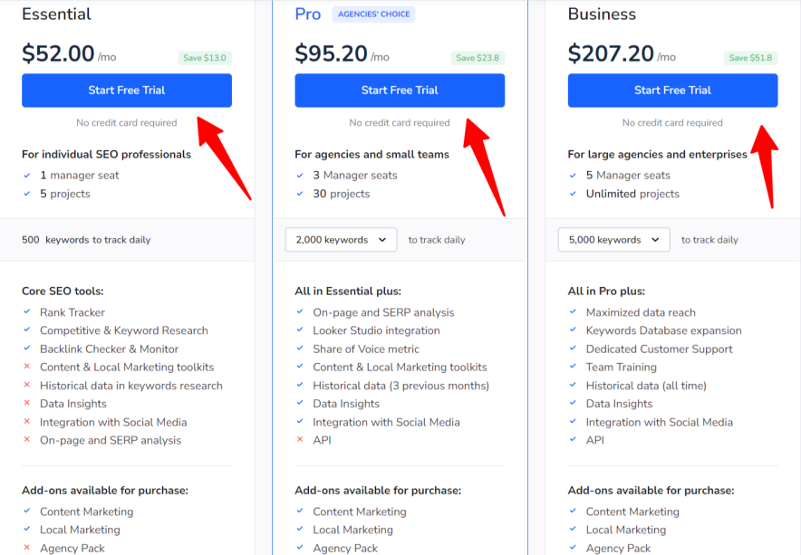Click the X icon beside Data Insights in Essential
This screenshot has height=555, width=801.
coord(27,404)
